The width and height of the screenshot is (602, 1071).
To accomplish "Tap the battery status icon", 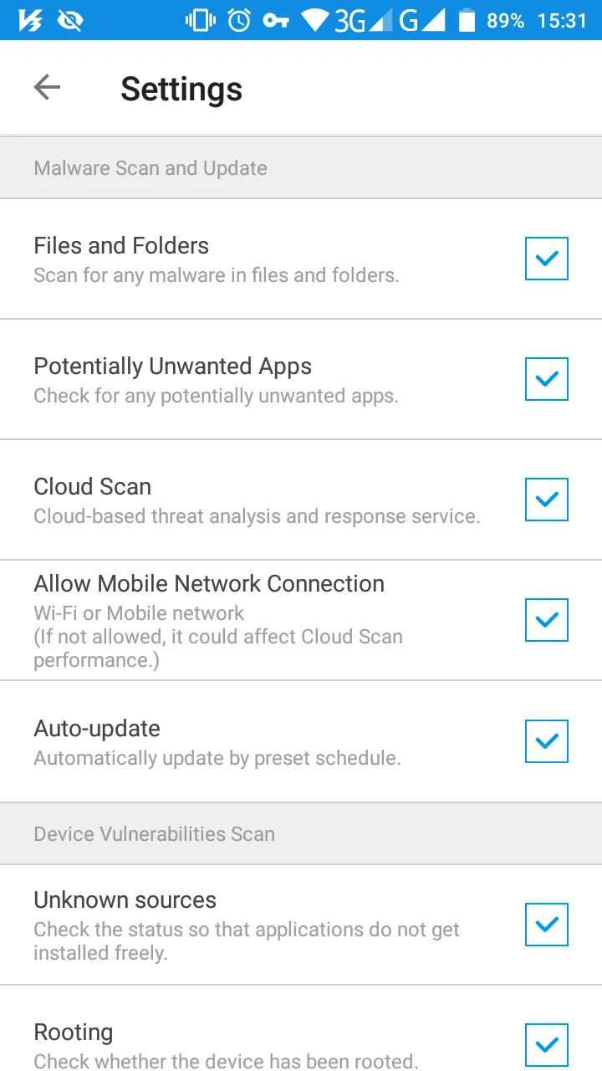I will tap(467, 21).
